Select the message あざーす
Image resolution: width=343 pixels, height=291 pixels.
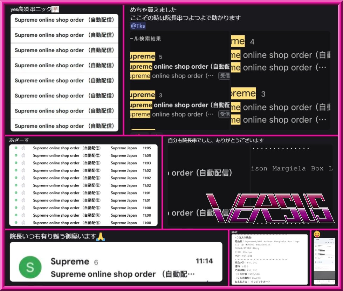[19, 140]
